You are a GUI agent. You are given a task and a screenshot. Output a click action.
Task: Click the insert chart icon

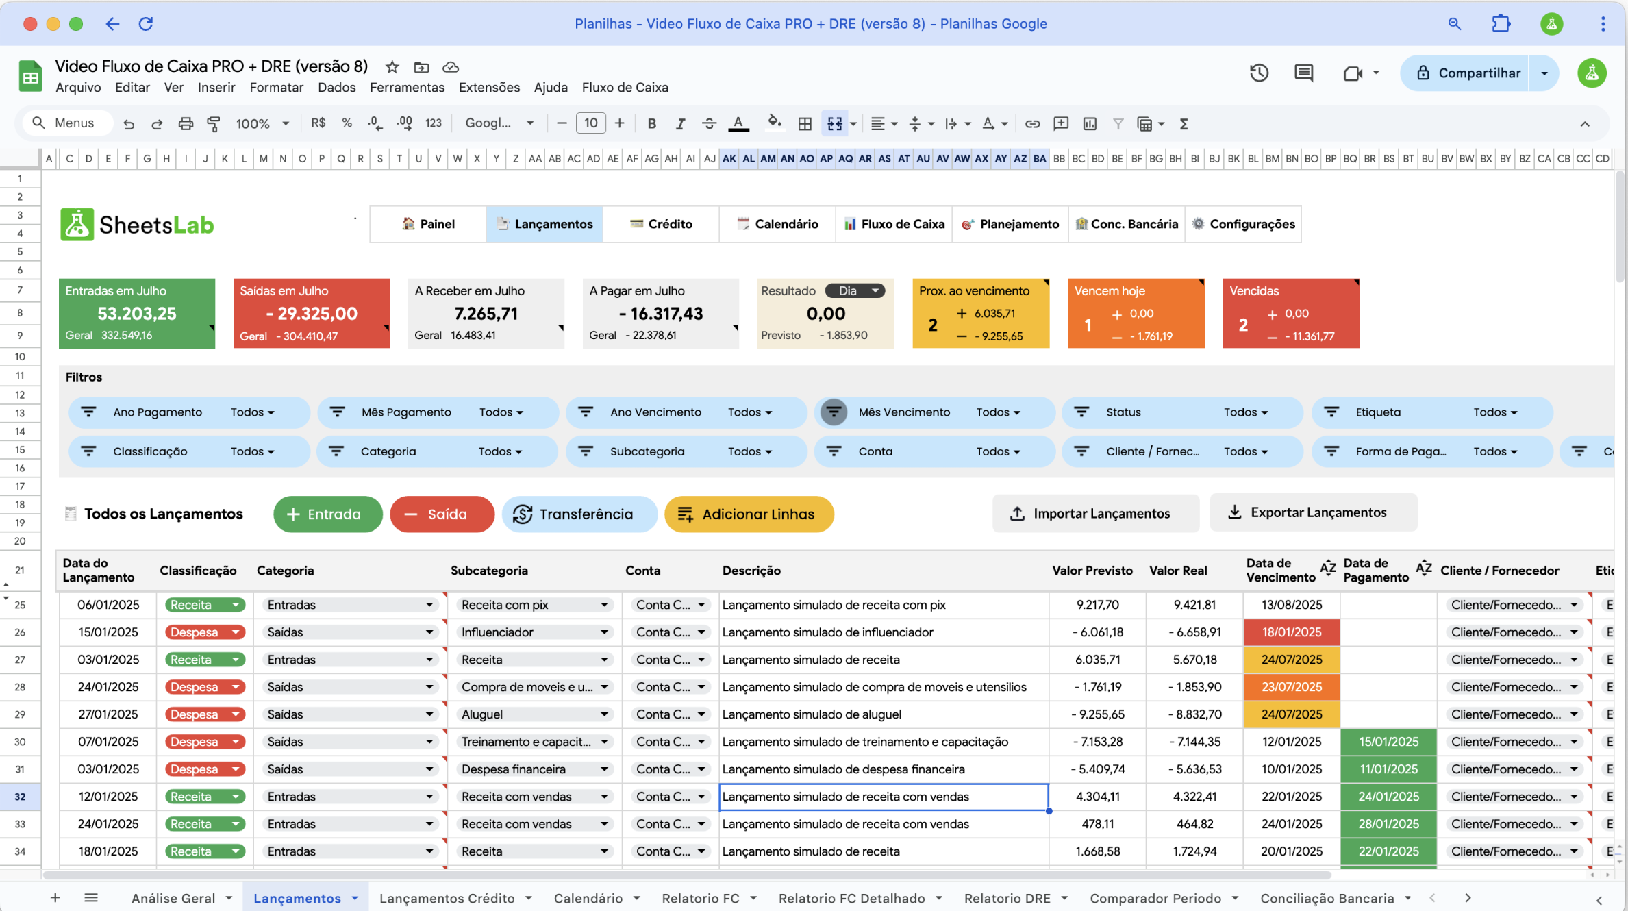point(1090,124)
